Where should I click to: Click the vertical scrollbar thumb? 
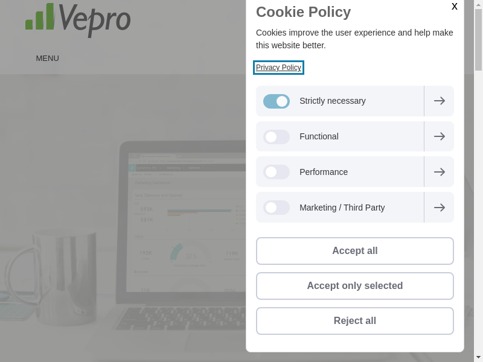point(479,39)
